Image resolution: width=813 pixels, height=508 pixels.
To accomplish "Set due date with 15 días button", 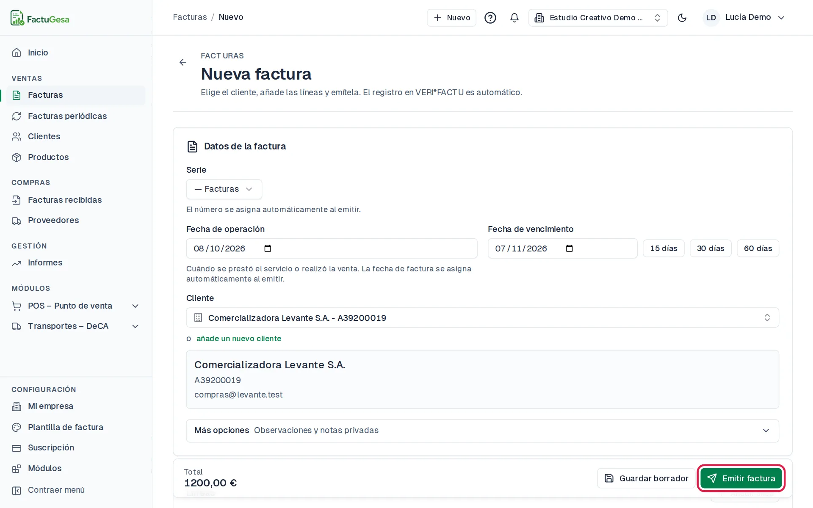I will 664,248.
